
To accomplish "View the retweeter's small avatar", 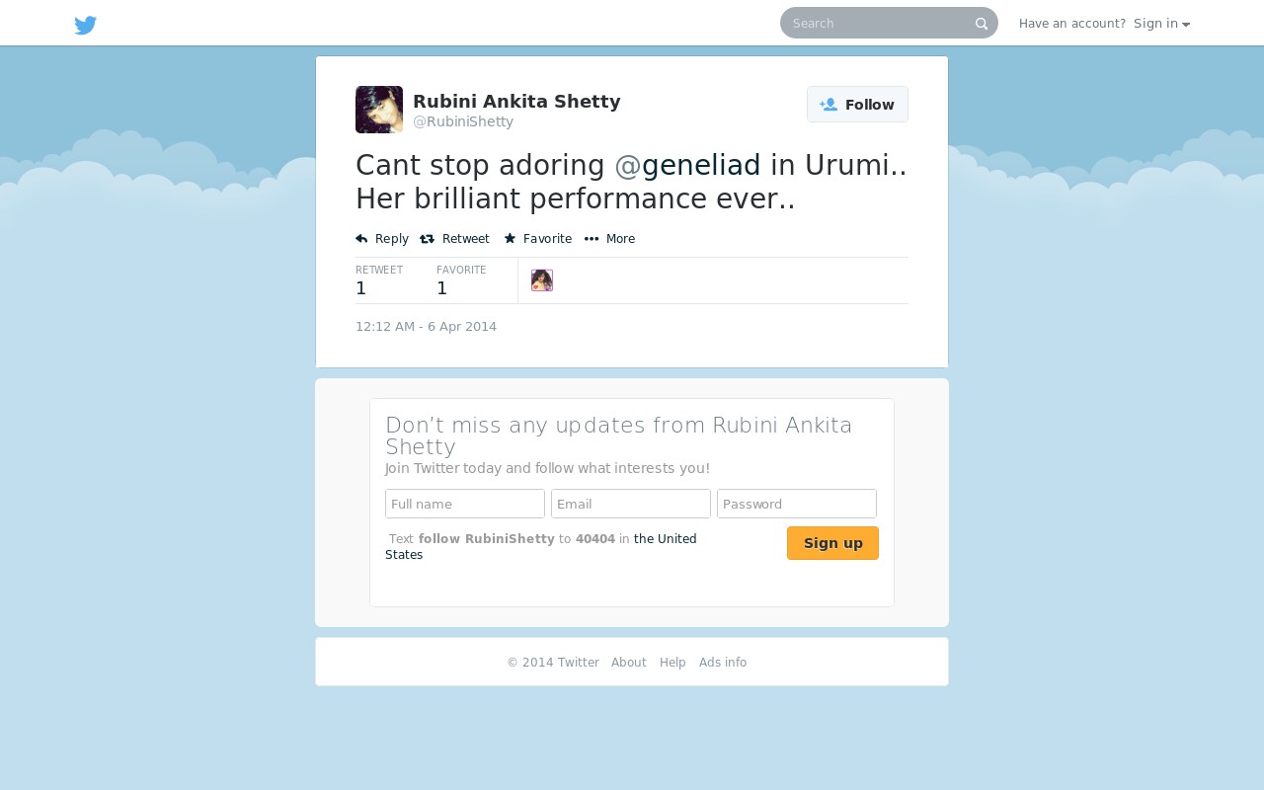I will point(542,280).
